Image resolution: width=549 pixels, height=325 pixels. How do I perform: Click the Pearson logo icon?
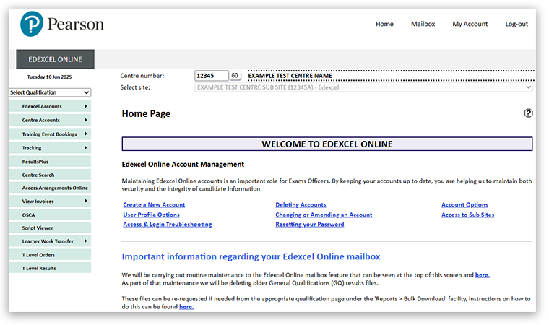32,24
